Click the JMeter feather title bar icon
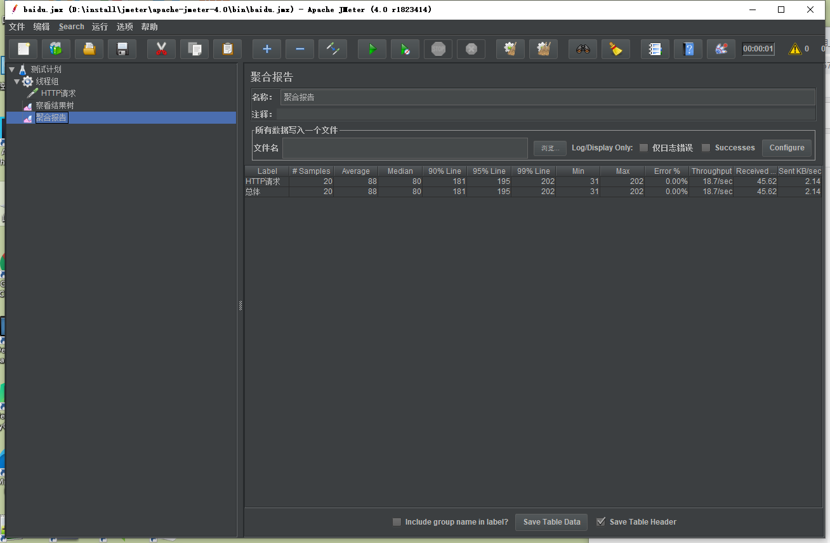The image size is (830, 543). [x=13, y=10]
